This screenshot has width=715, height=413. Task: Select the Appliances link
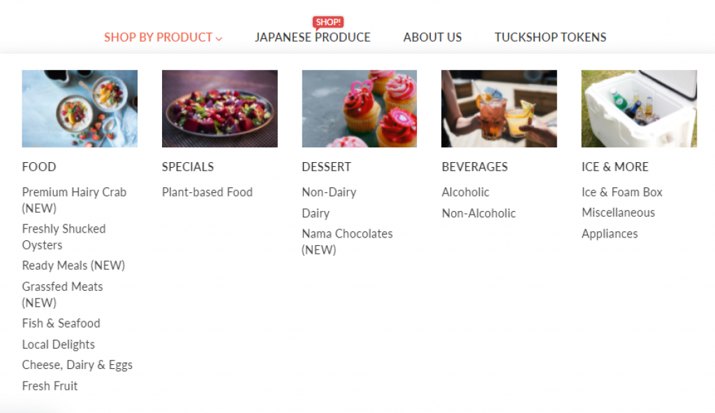pyautogui.click(x=610, y=233)
